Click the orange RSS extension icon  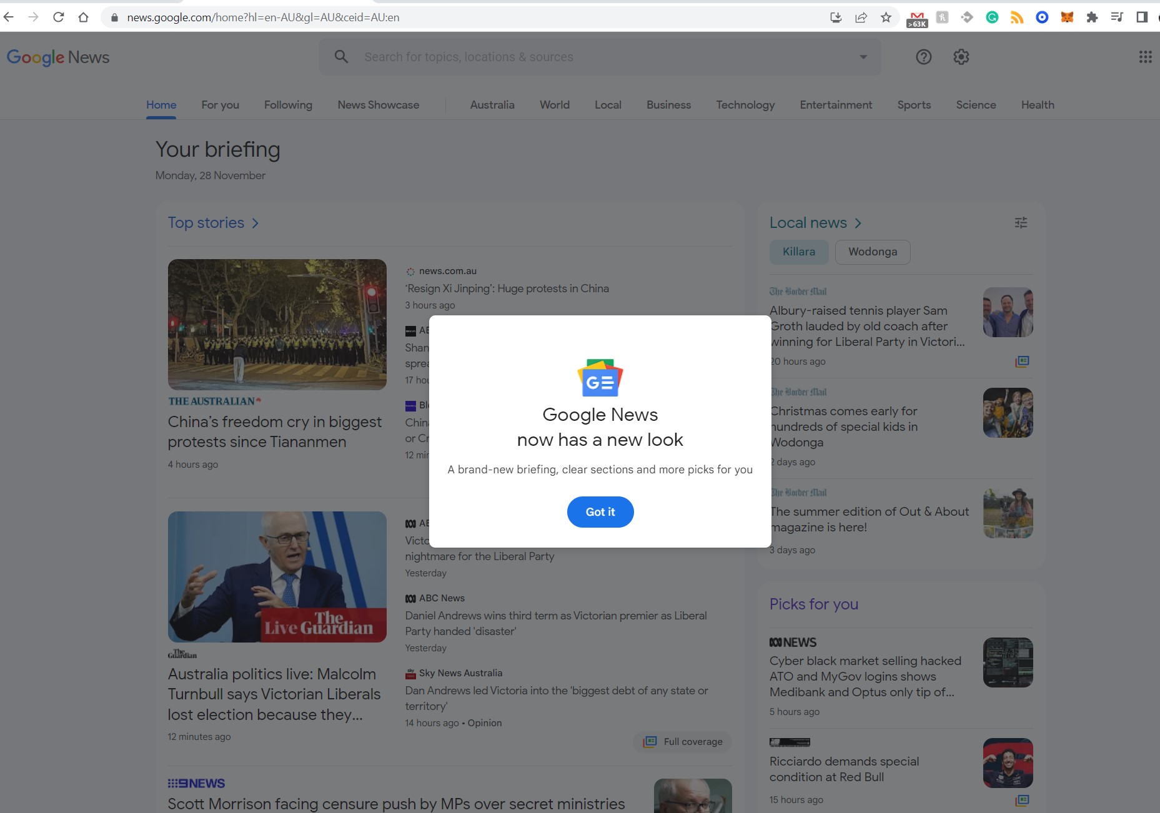[1017, 17]
